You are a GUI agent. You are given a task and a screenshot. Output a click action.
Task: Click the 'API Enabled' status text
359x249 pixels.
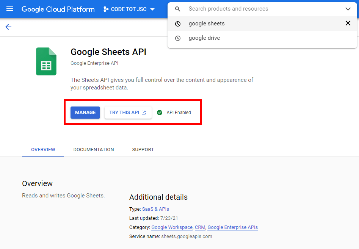coord(179,112)
